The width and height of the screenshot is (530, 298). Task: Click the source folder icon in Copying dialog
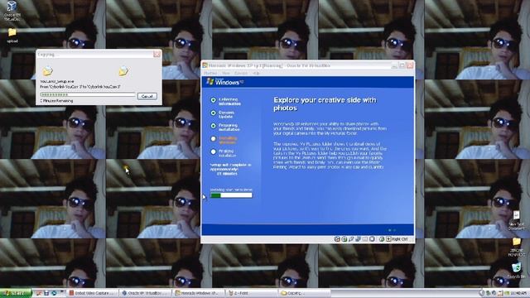(48, 70)
